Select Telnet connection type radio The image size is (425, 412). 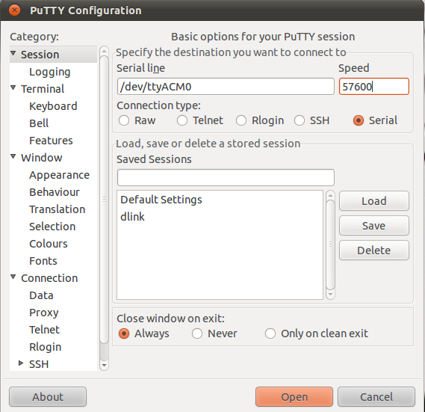click(x=182, y=120)
